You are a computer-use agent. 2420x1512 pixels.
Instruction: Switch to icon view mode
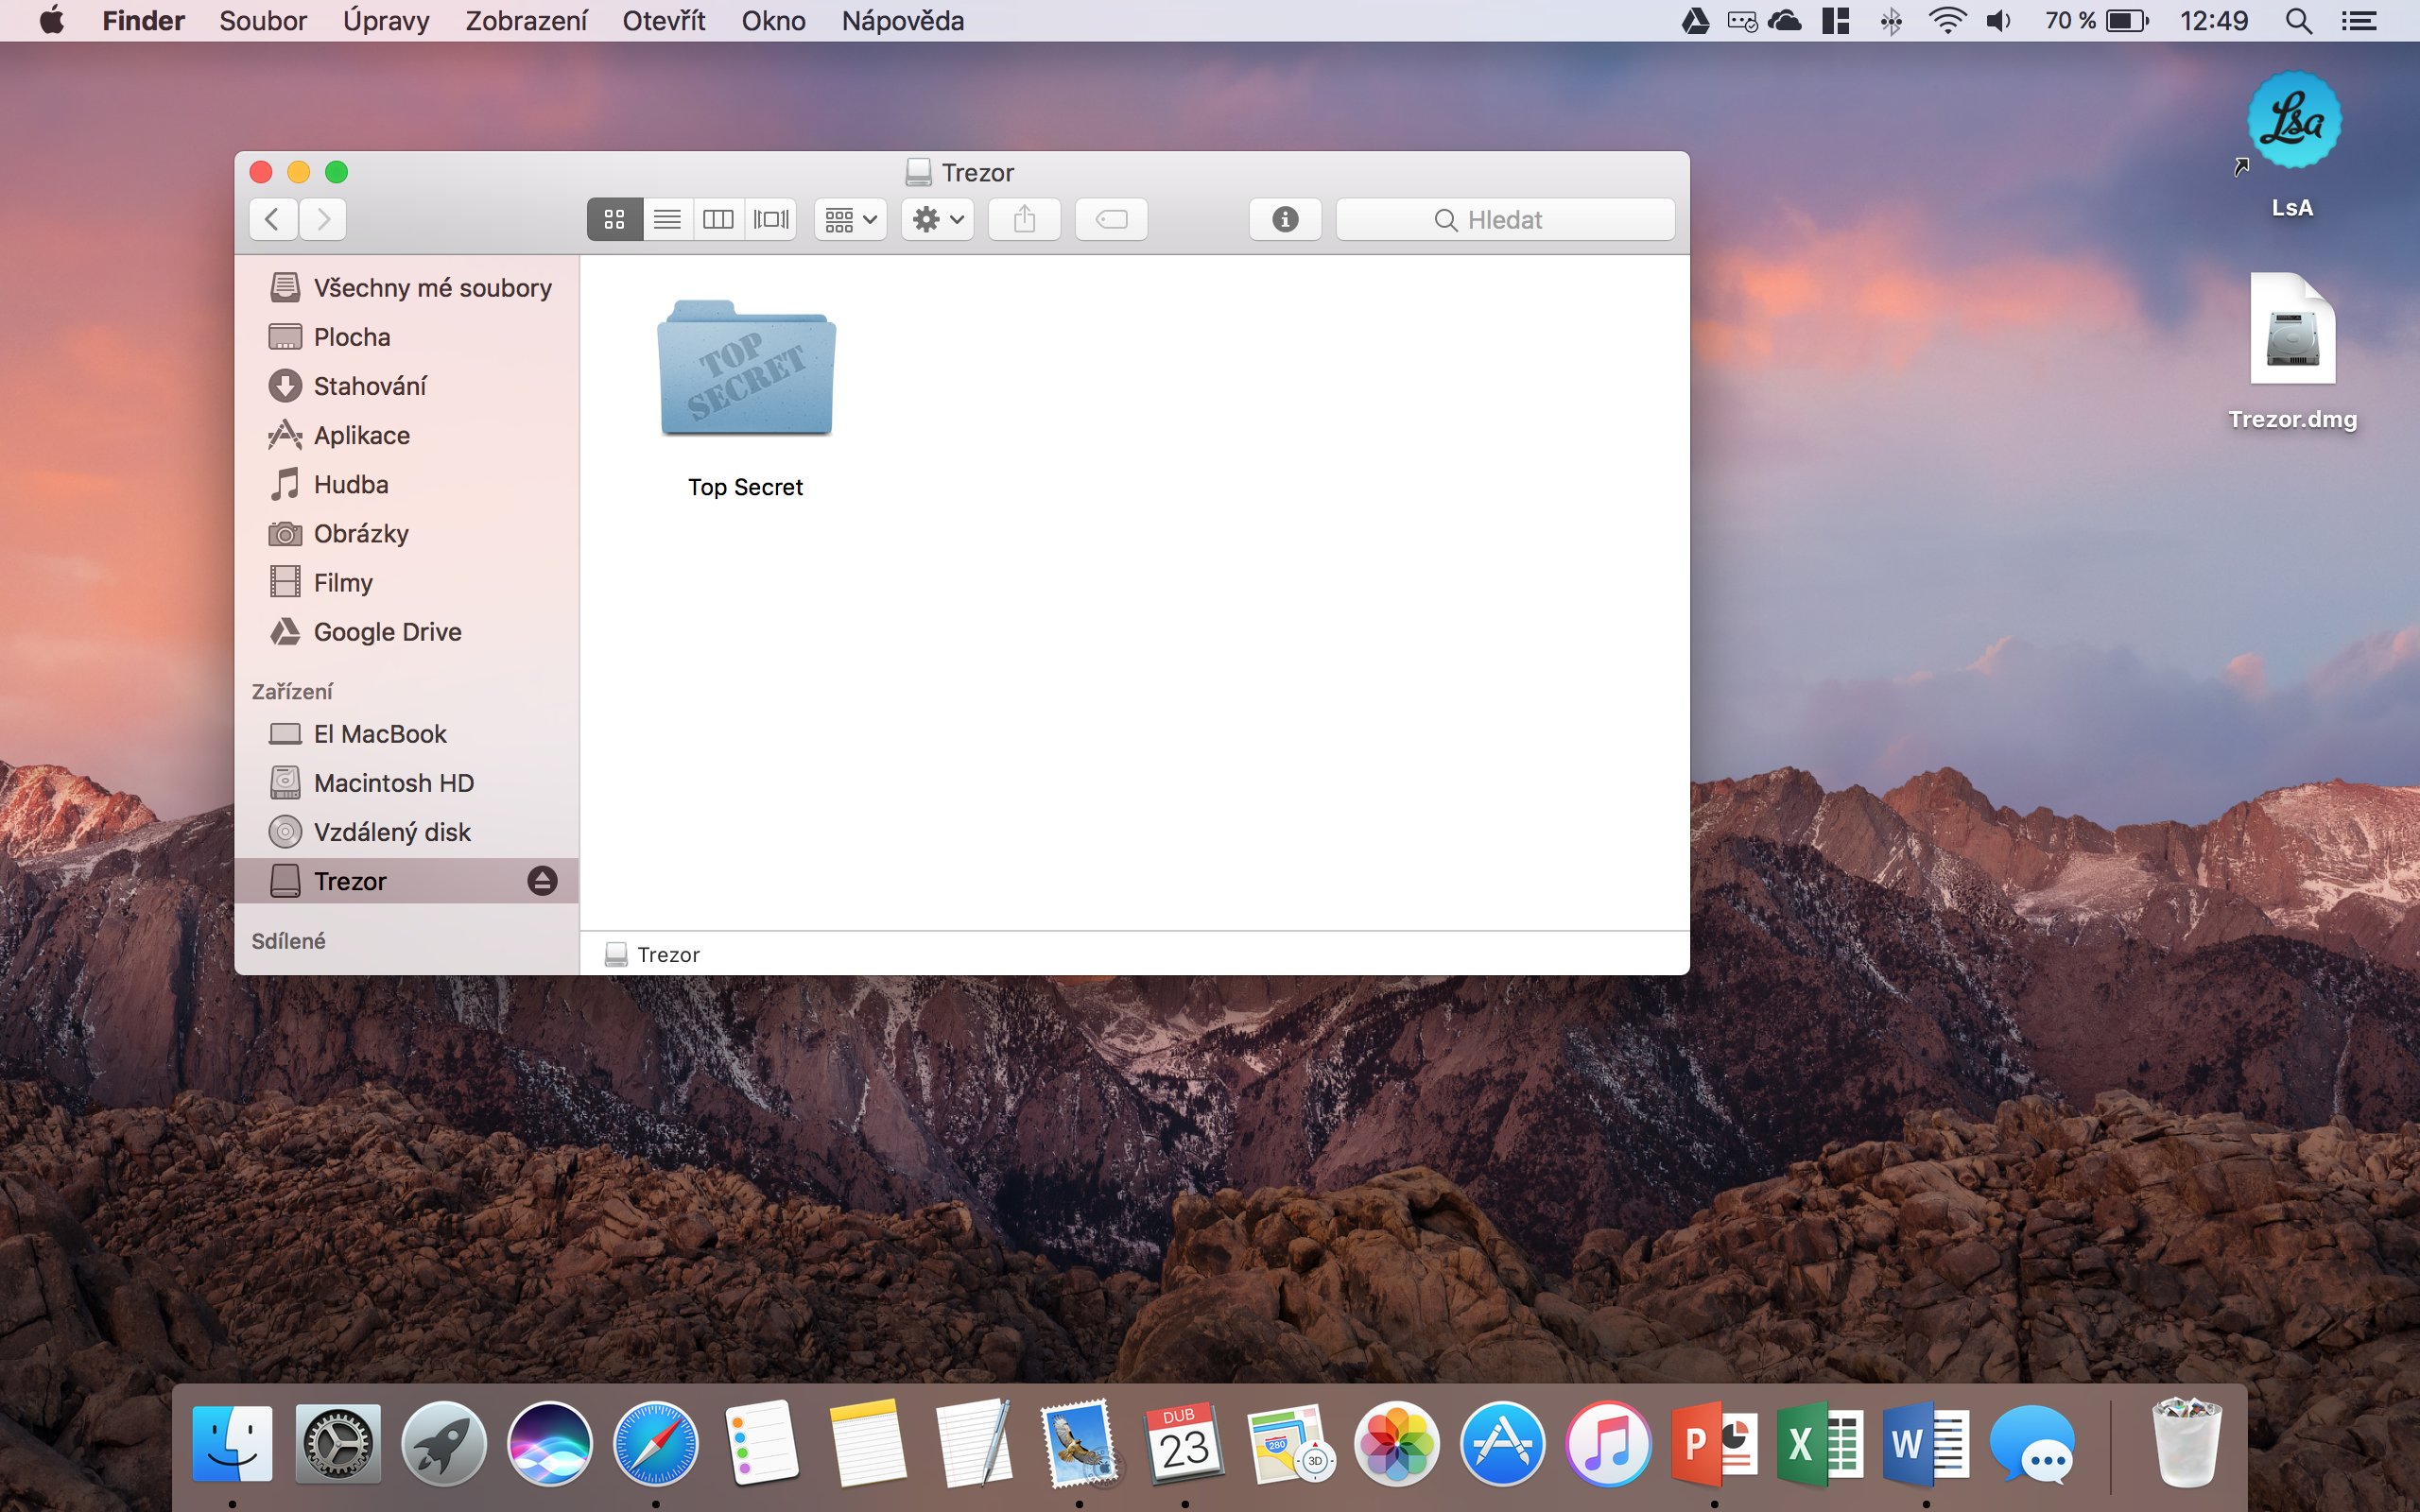(614, 219)
